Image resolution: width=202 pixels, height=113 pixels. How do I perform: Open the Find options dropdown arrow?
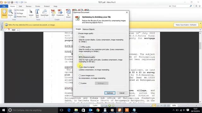pos(193,6)
